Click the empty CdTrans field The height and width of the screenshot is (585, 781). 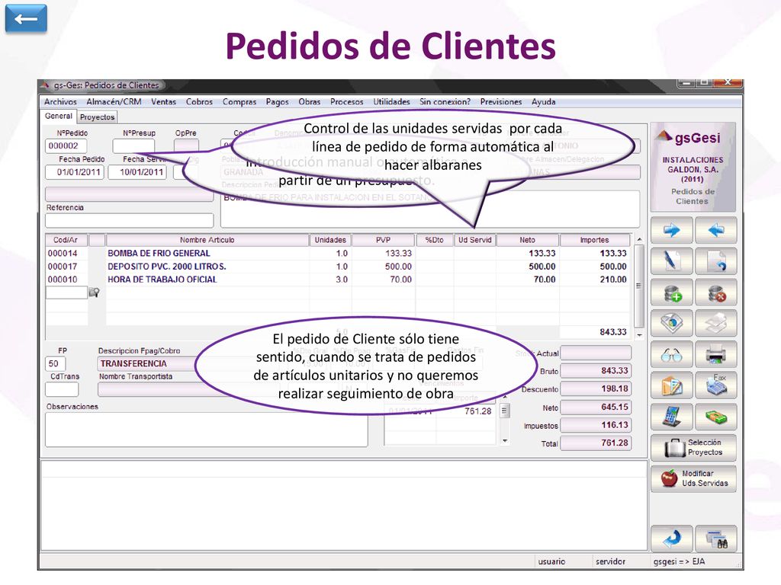62,389
